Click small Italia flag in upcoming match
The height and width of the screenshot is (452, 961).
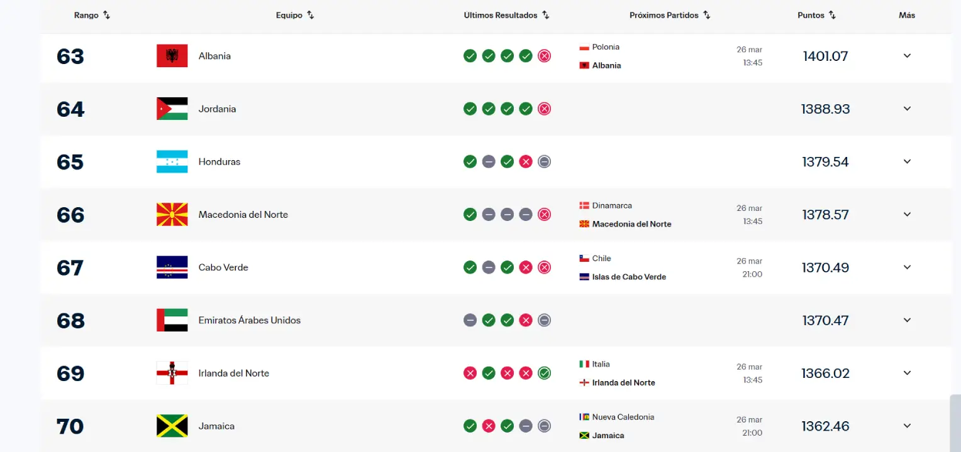click(x=584, y=364)
